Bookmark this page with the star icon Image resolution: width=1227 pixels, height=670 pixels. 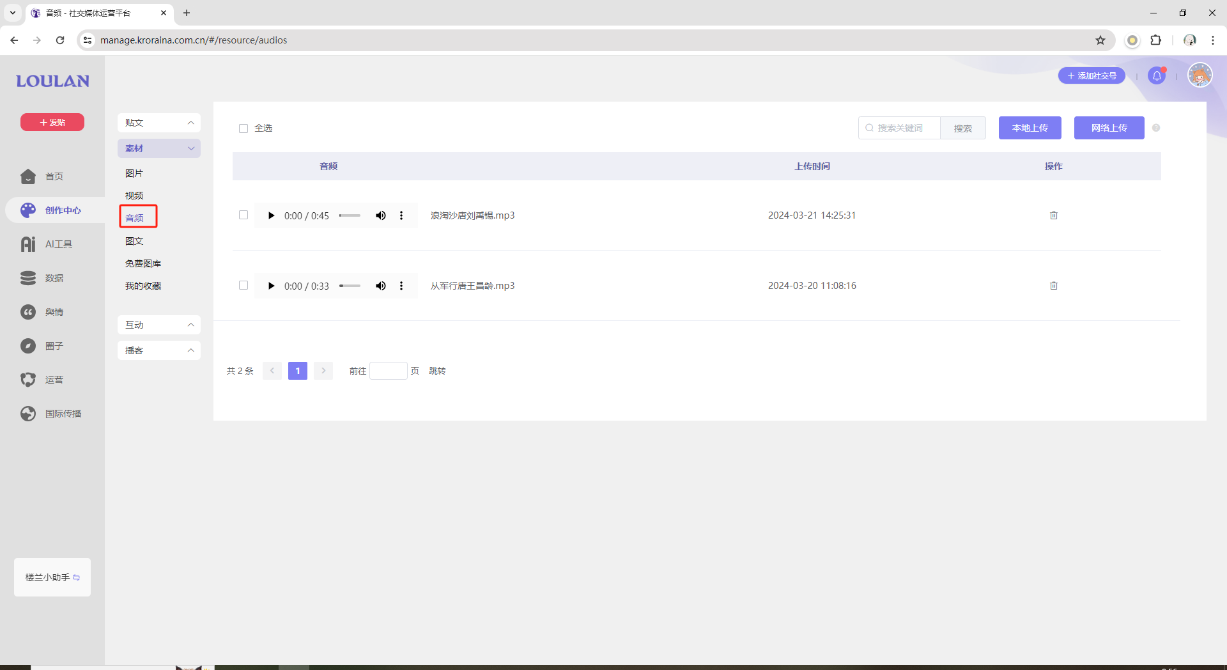tap(1100, 40)
